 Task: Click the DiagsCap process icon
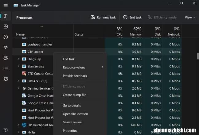point(24,59)
